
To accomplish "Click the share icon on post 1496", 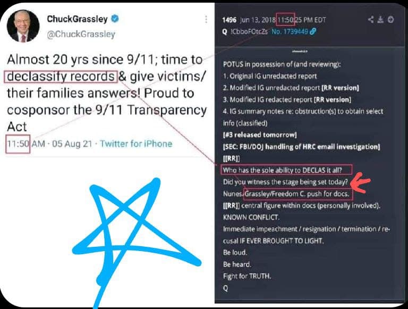I will pyautogui.click(x=371, y=20).
